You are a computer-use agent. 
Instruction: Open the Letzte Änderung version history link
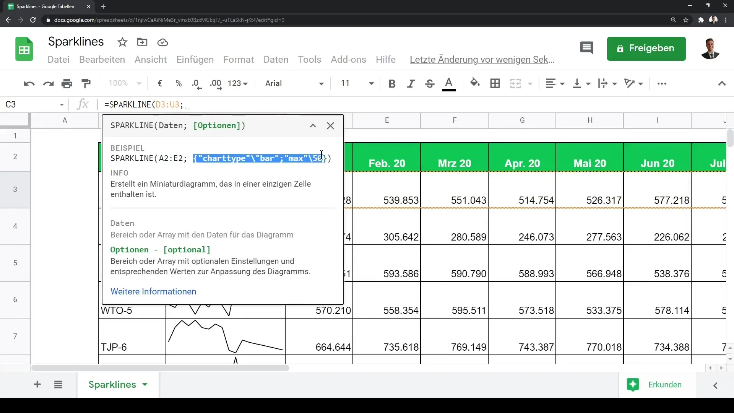tap(482, 60)
